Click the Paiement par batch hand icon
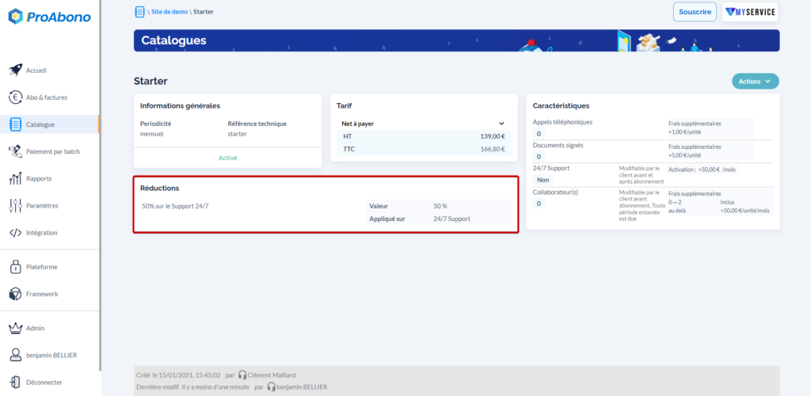The height and width of the screenshot is (396, 811). coord(16,151)
